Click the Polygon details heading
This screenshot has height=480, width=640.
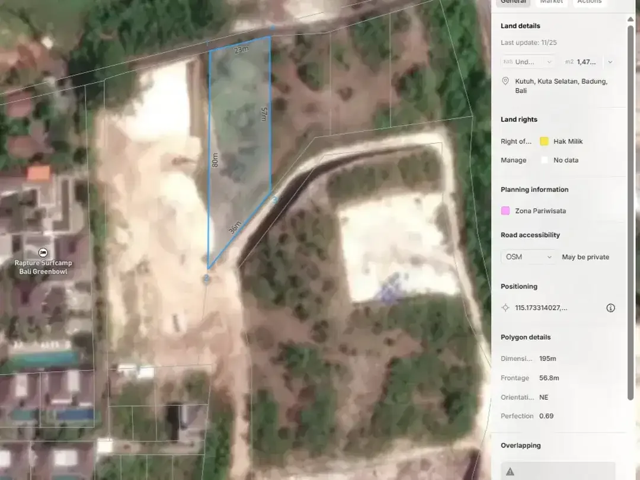point(526,337)
